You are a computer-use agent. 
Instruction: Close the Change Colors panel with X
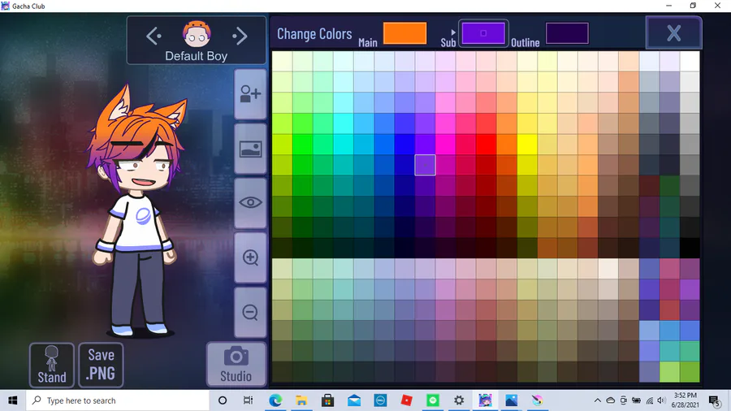click(673, 33)
